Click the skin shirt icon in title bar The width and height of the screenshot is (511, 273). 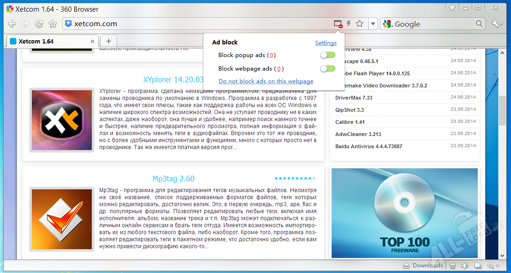(x=452, y=7)
